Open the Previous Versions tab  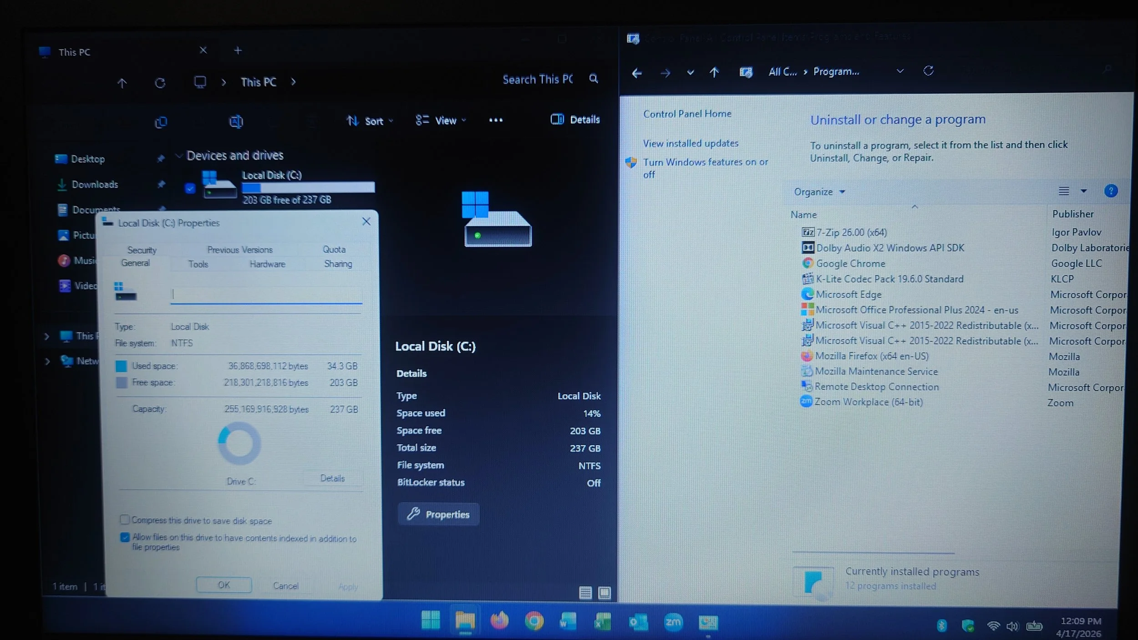tap(240, 249)
